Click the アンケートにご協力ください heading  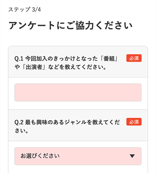pos(70,26)
